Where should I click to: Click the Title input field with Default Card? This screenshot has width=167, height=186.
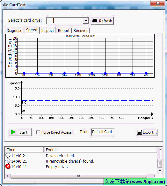click(x=103, y=132)
